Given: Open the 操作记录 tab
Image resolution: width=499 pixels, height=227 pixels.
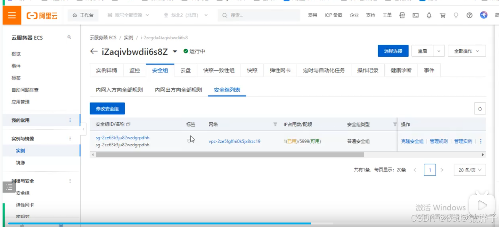Looking at the screenshot, I should 368,70.
